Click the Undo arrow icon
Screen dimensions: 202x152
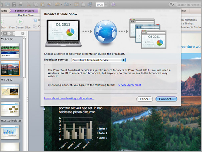(x=57, y=4)
